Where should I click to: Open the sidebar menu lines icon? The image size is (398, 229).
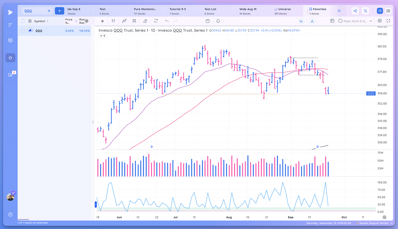coord(10,25)
